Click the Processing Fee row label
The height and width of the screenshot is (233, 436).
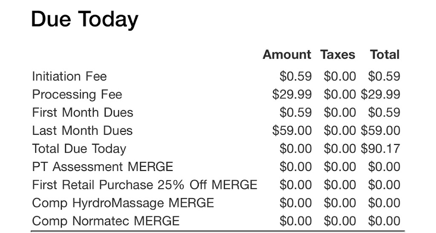(77, 94)
